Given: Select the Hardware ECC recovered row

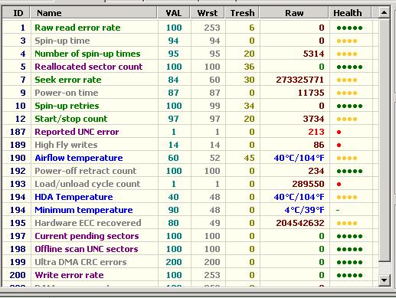Looking at the screenshot, I should coord(190,223).
